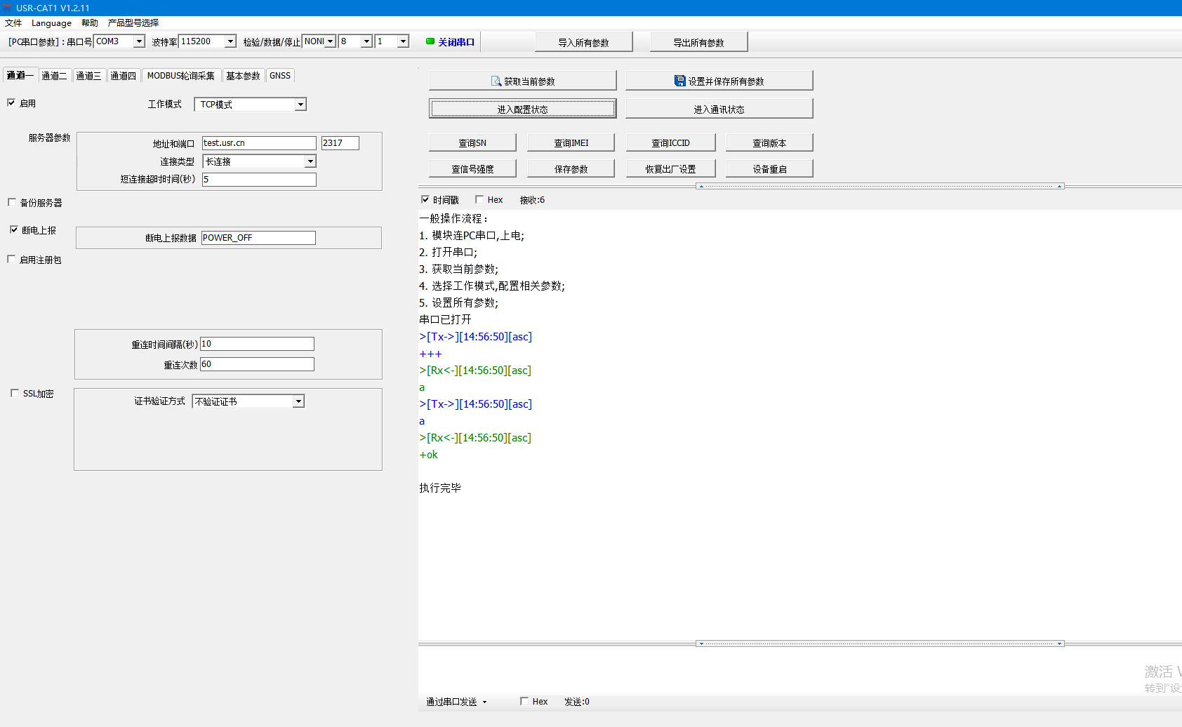This screenshot has width=1182, height=727.
Task: Click the horizontal splitter bar above the log
Action: click(x=880, y=187)
